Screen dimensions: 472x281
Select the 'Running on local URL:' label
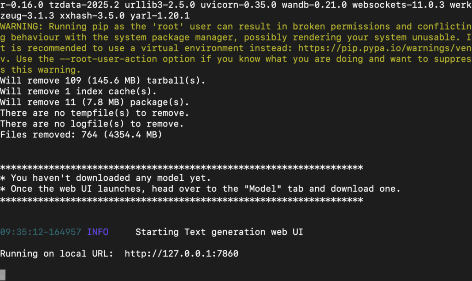[57, 254]
